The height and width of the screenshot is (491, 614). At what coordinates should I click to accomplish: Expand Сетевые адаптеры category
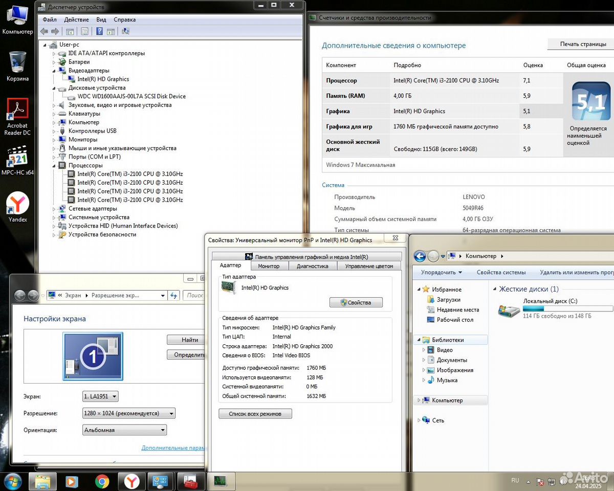click(x=54, y=209)
